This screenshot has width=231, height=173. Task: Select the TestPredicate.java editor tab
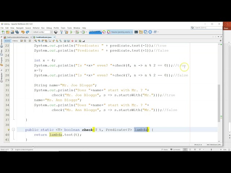coord(43,37)
